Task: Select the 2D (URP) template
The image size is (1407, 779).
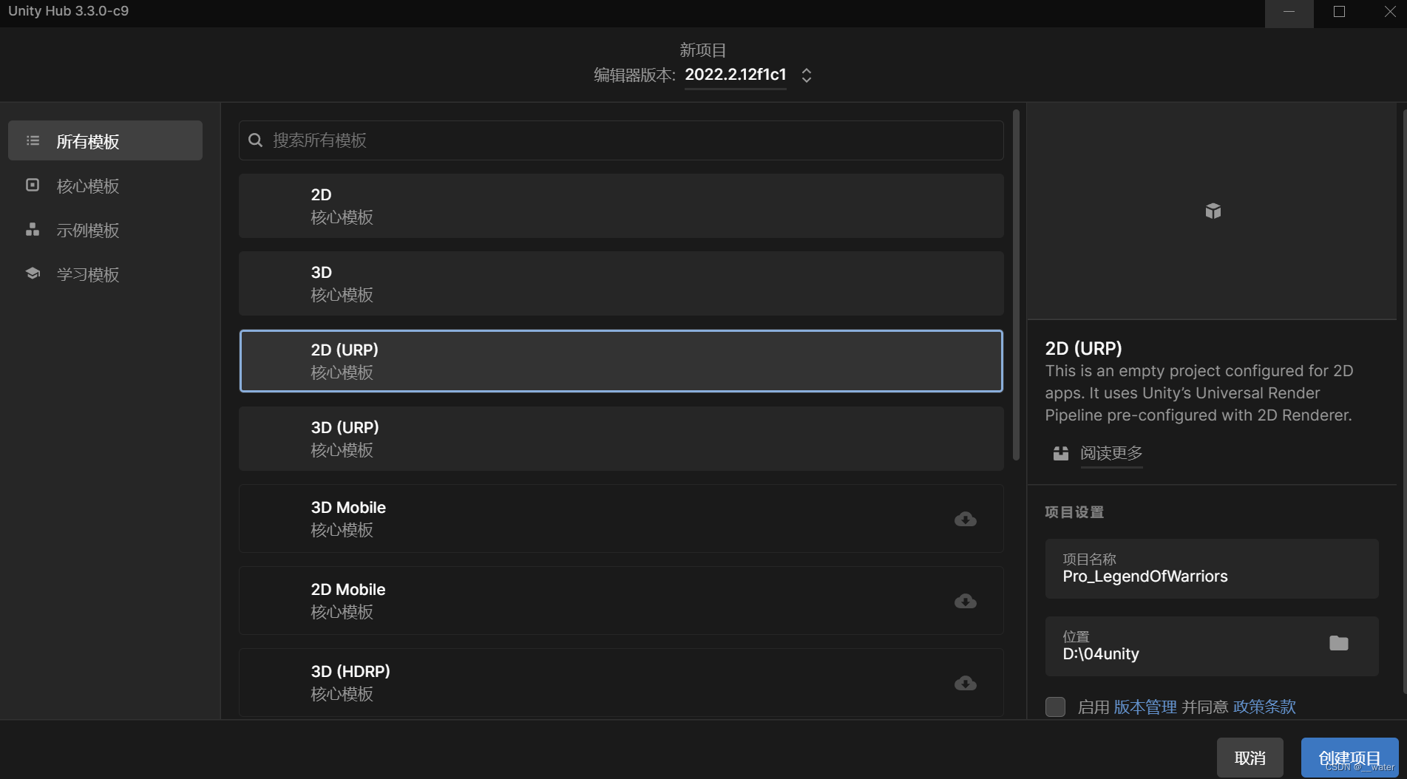Action: tap(621, 361)
